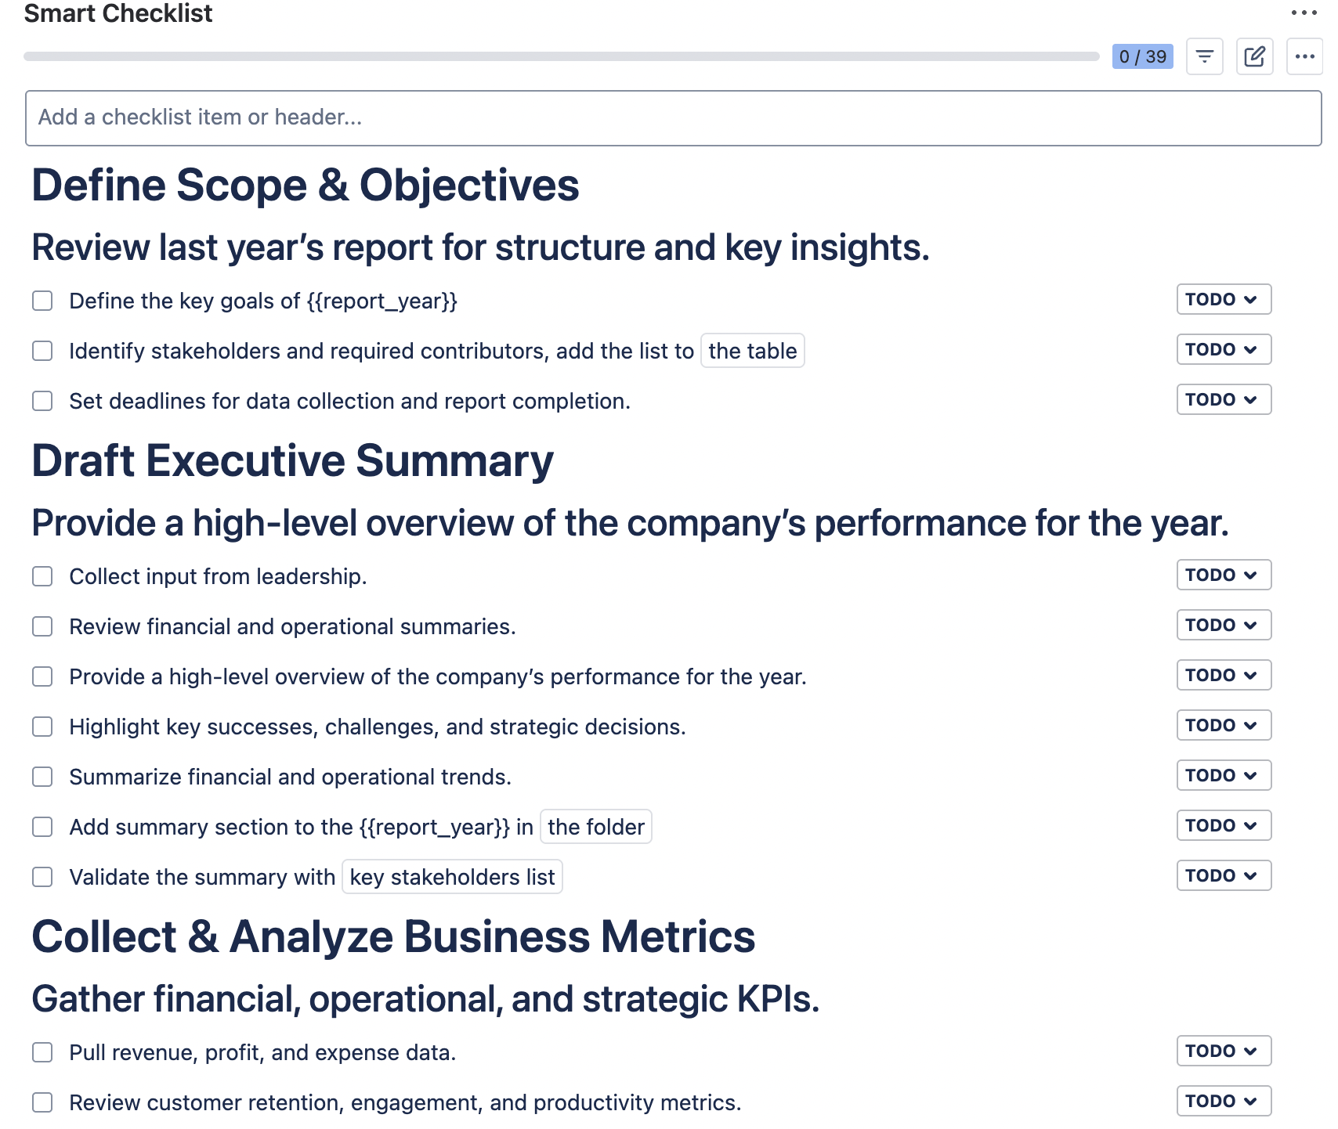Tick 'Collect input from leadership' checkbox

pos(42,576)
